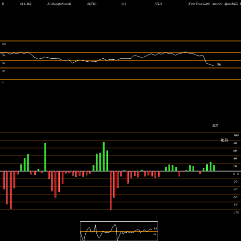Click the 'SI MunafaSutraR' header text
The width and height of the screenshot is (241, 241).
pyautogui.click(x=59, y=4)
